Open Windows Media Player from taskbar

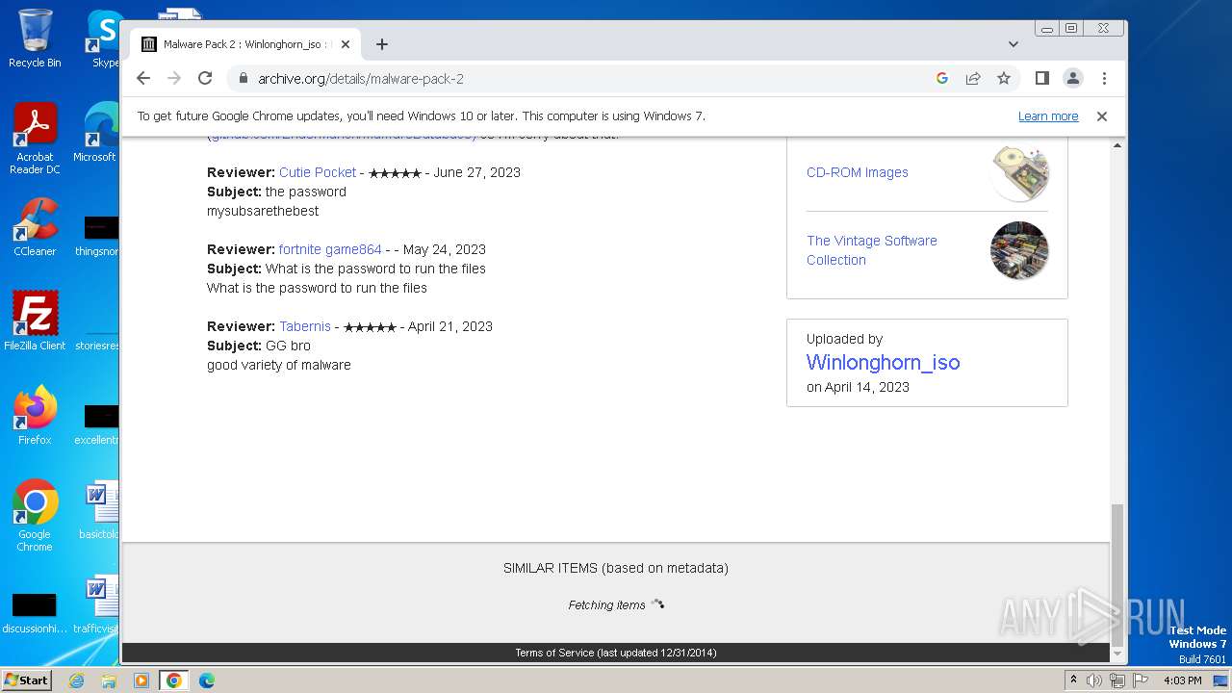141,680
